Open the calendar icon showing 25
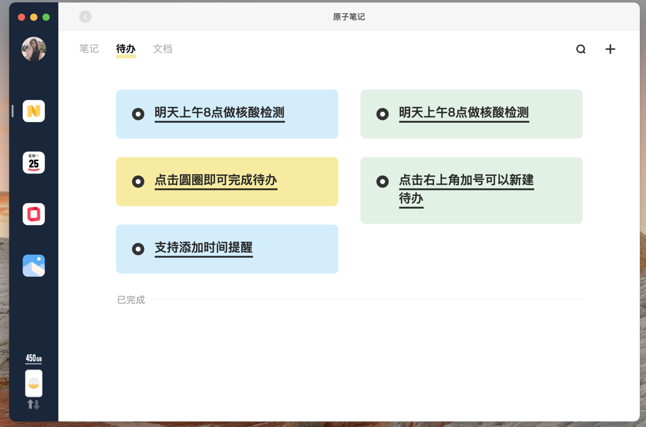The height and width of the screenshot is (427, 646). pos(34,162)
